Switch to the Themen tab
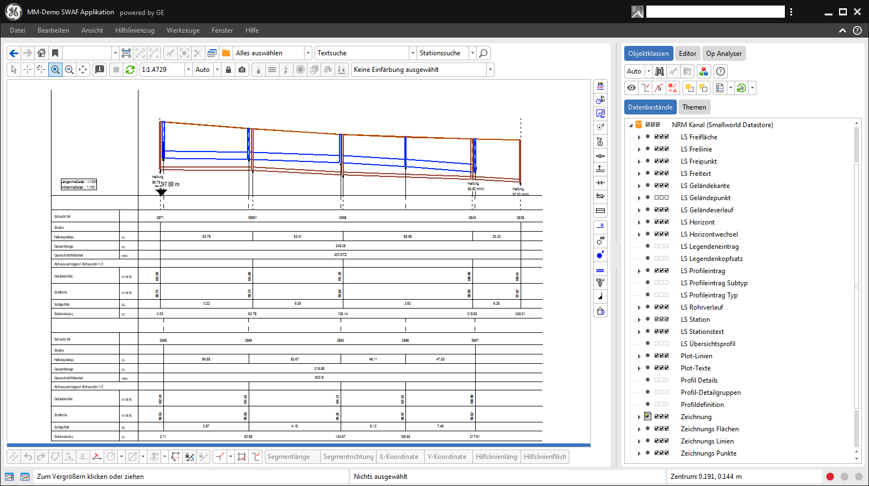The height and width of the screenshot is (486, 869). click(694, 107)
